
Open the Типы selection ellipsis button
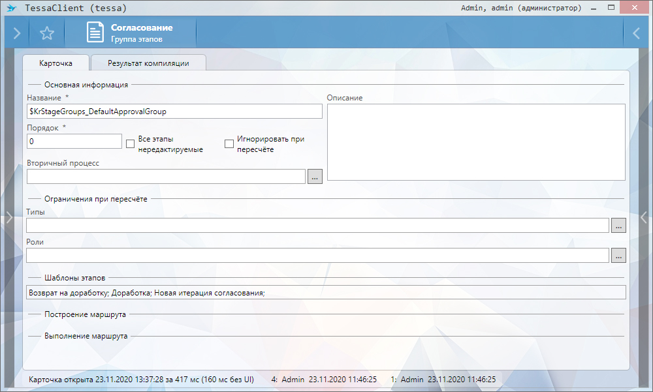[x=618, y=225]
